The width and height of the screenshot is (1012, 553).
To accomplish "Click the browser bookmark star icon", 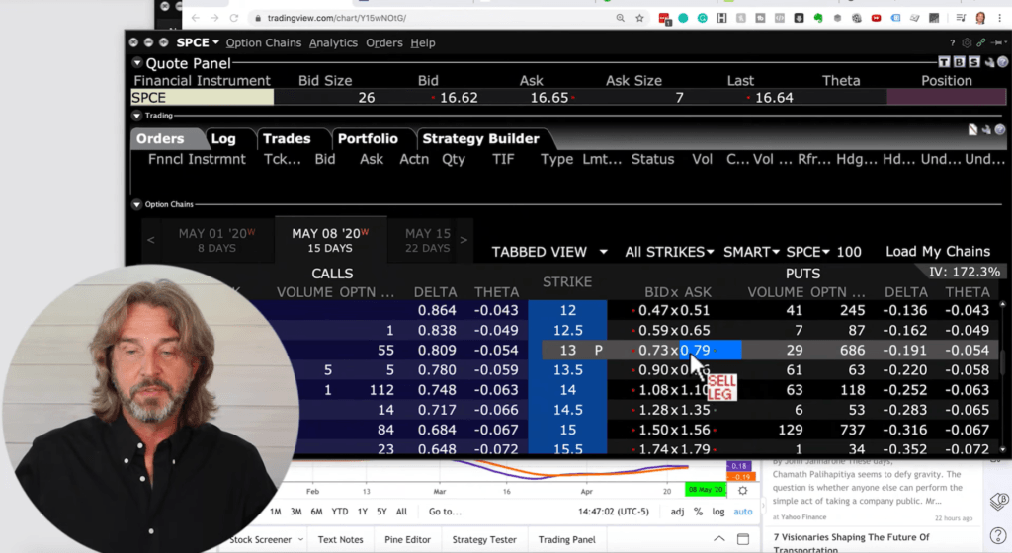I will pyautogui.click(x=639, y=18).
